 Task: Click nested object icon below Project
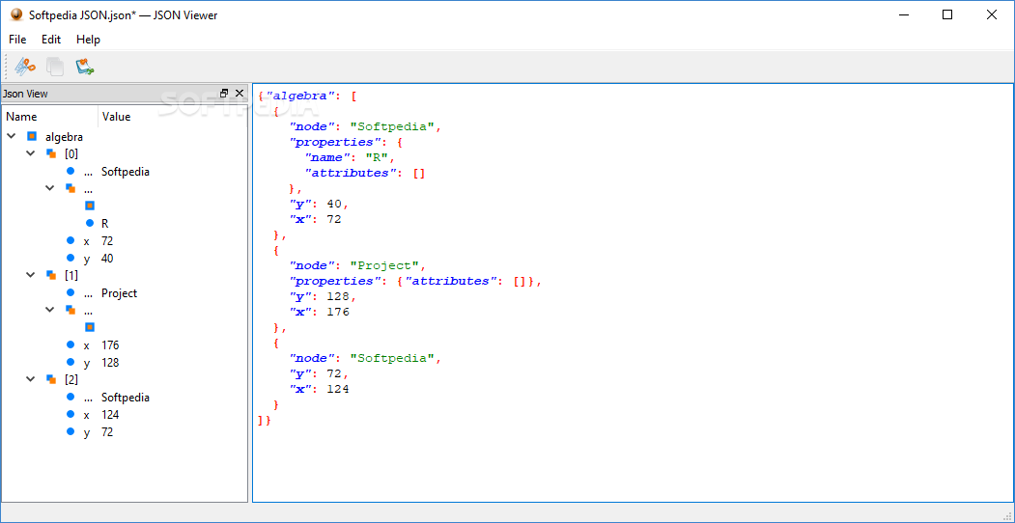click(x=70, y=310)
